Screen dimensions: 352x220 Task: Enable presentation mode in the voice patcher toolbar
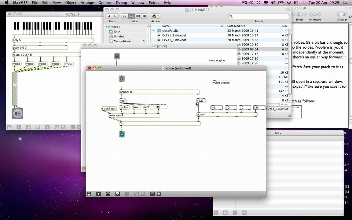pyautogui.click(x=117, y=194)
